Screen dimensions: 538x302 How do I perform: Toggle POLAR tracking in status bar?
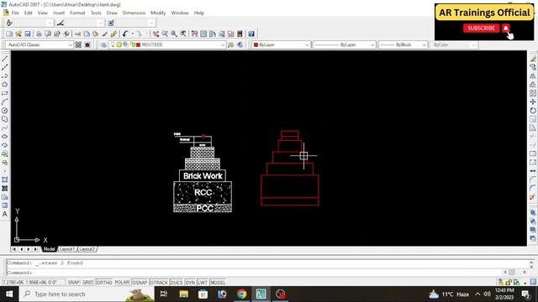[x=122, y=283]
